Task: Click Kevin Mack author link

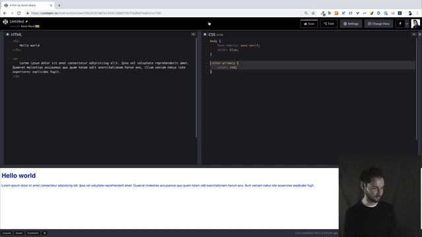Action: pos(28,26)
